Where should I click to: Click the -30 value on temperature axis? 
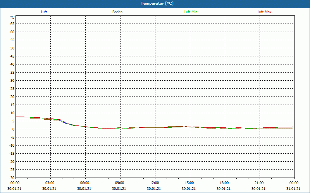(x=12, y=178)
